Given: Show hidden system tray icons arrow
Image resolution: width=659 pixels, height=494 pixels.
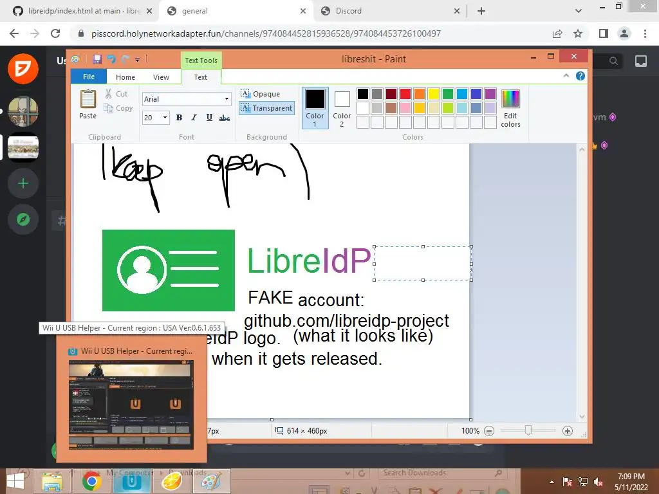Looking at the screenshot, I should (x=552, y=482).
